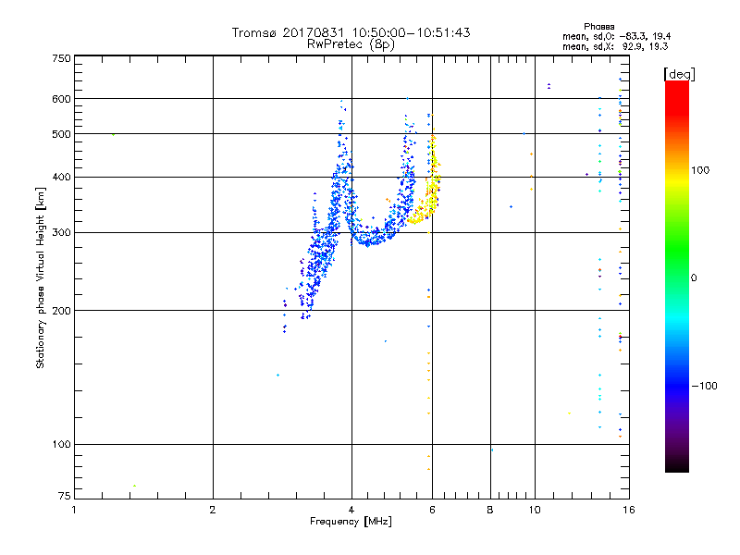
Task: Click the x-axis tick label '8'
Action: [x=490, y=510]
